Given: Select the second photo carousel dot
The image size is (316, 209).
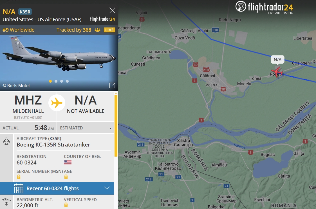Looking at the screenshot, I should [x=56, y=81].
